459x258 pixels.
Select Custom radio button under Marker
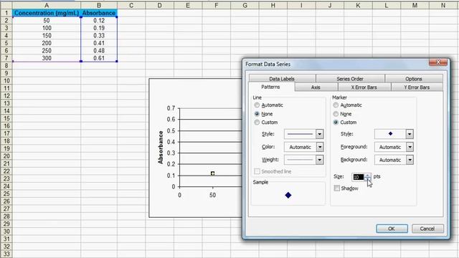pyautogui.click(x=336, y=123)
